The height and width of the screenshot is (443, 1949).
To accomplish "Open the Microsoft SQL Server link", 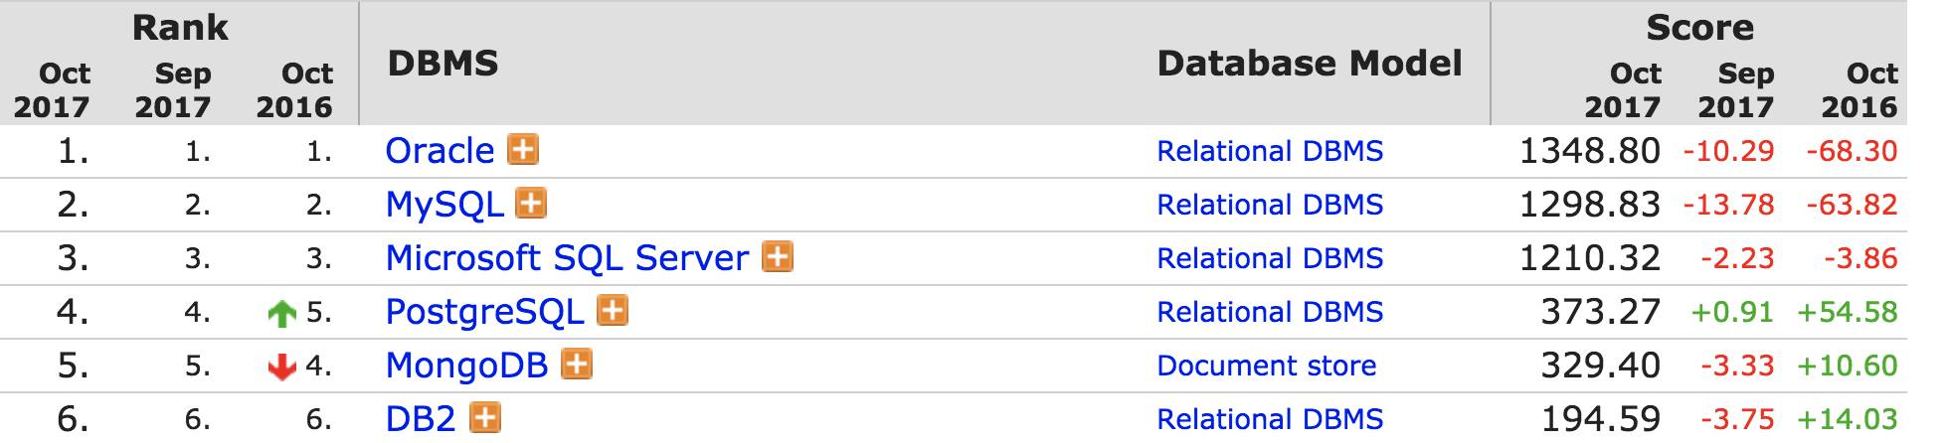I will pyautogui.click(x=567, y=258).
